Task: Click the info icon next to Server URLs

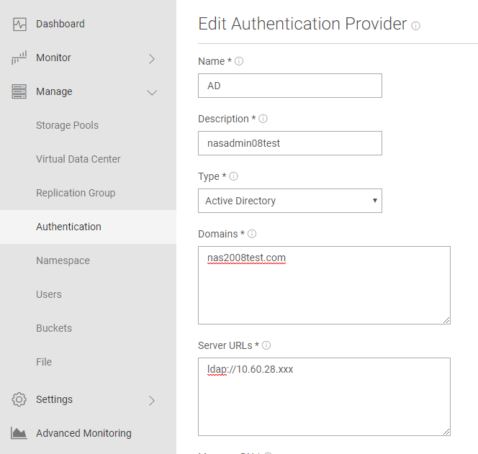Action: 266,346
